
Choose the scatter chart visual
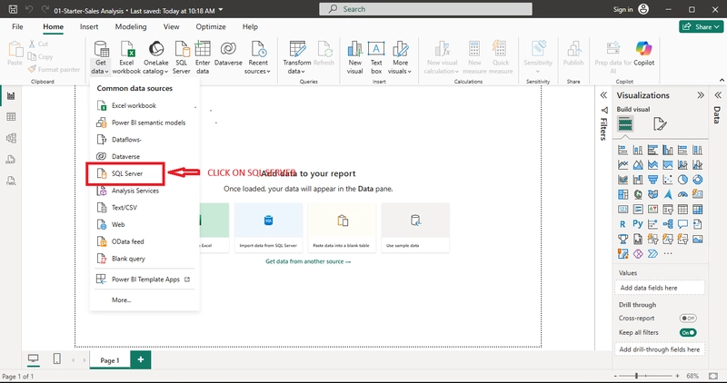pyautogui.click(x=668, y=179)
